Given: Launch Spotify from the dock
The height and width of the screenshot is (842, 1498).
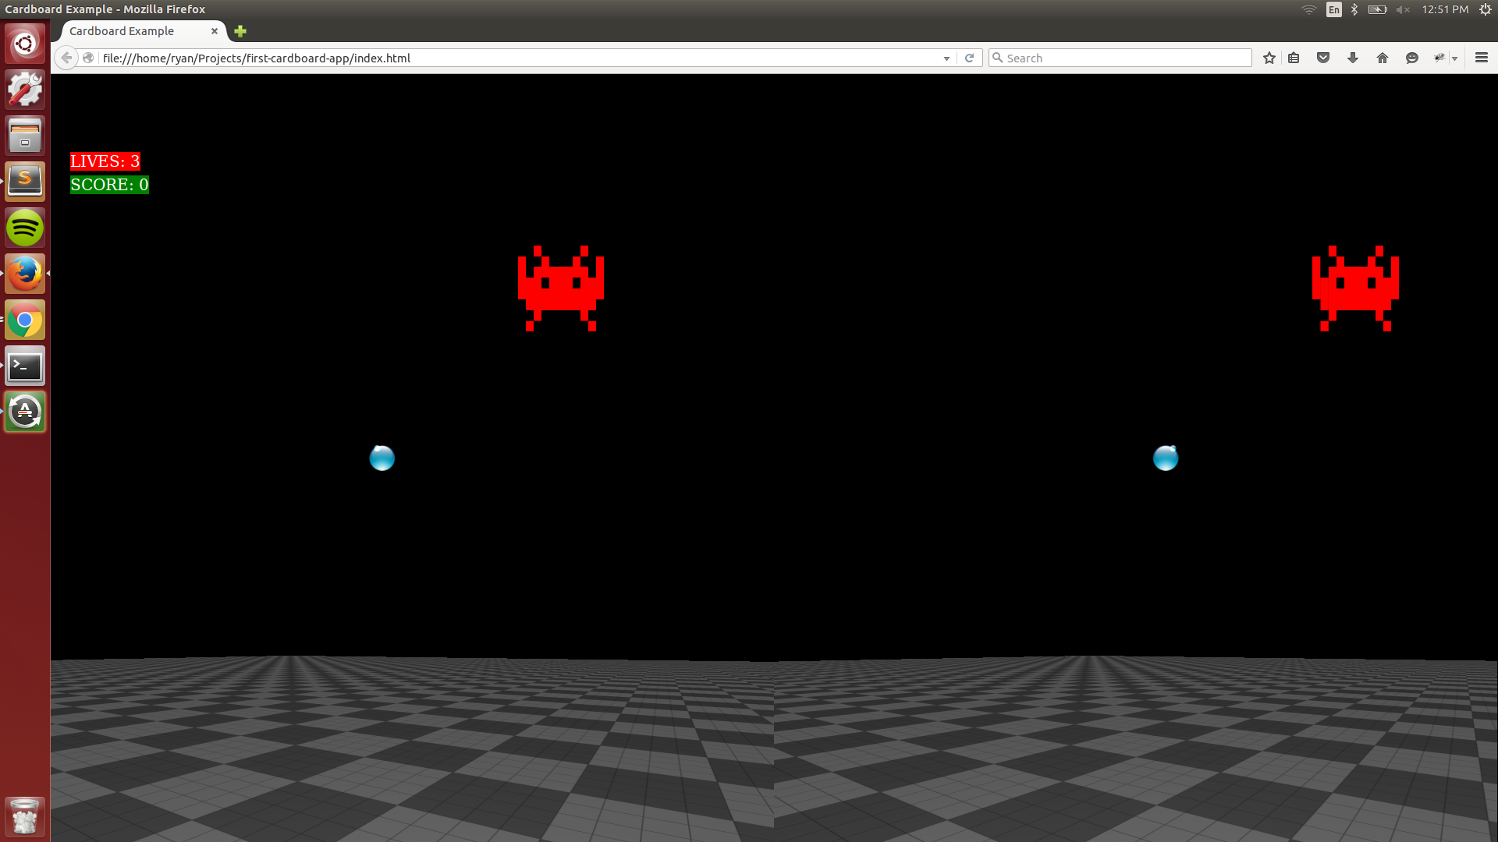Looking at the screenshot, I should tap(25, 228).
